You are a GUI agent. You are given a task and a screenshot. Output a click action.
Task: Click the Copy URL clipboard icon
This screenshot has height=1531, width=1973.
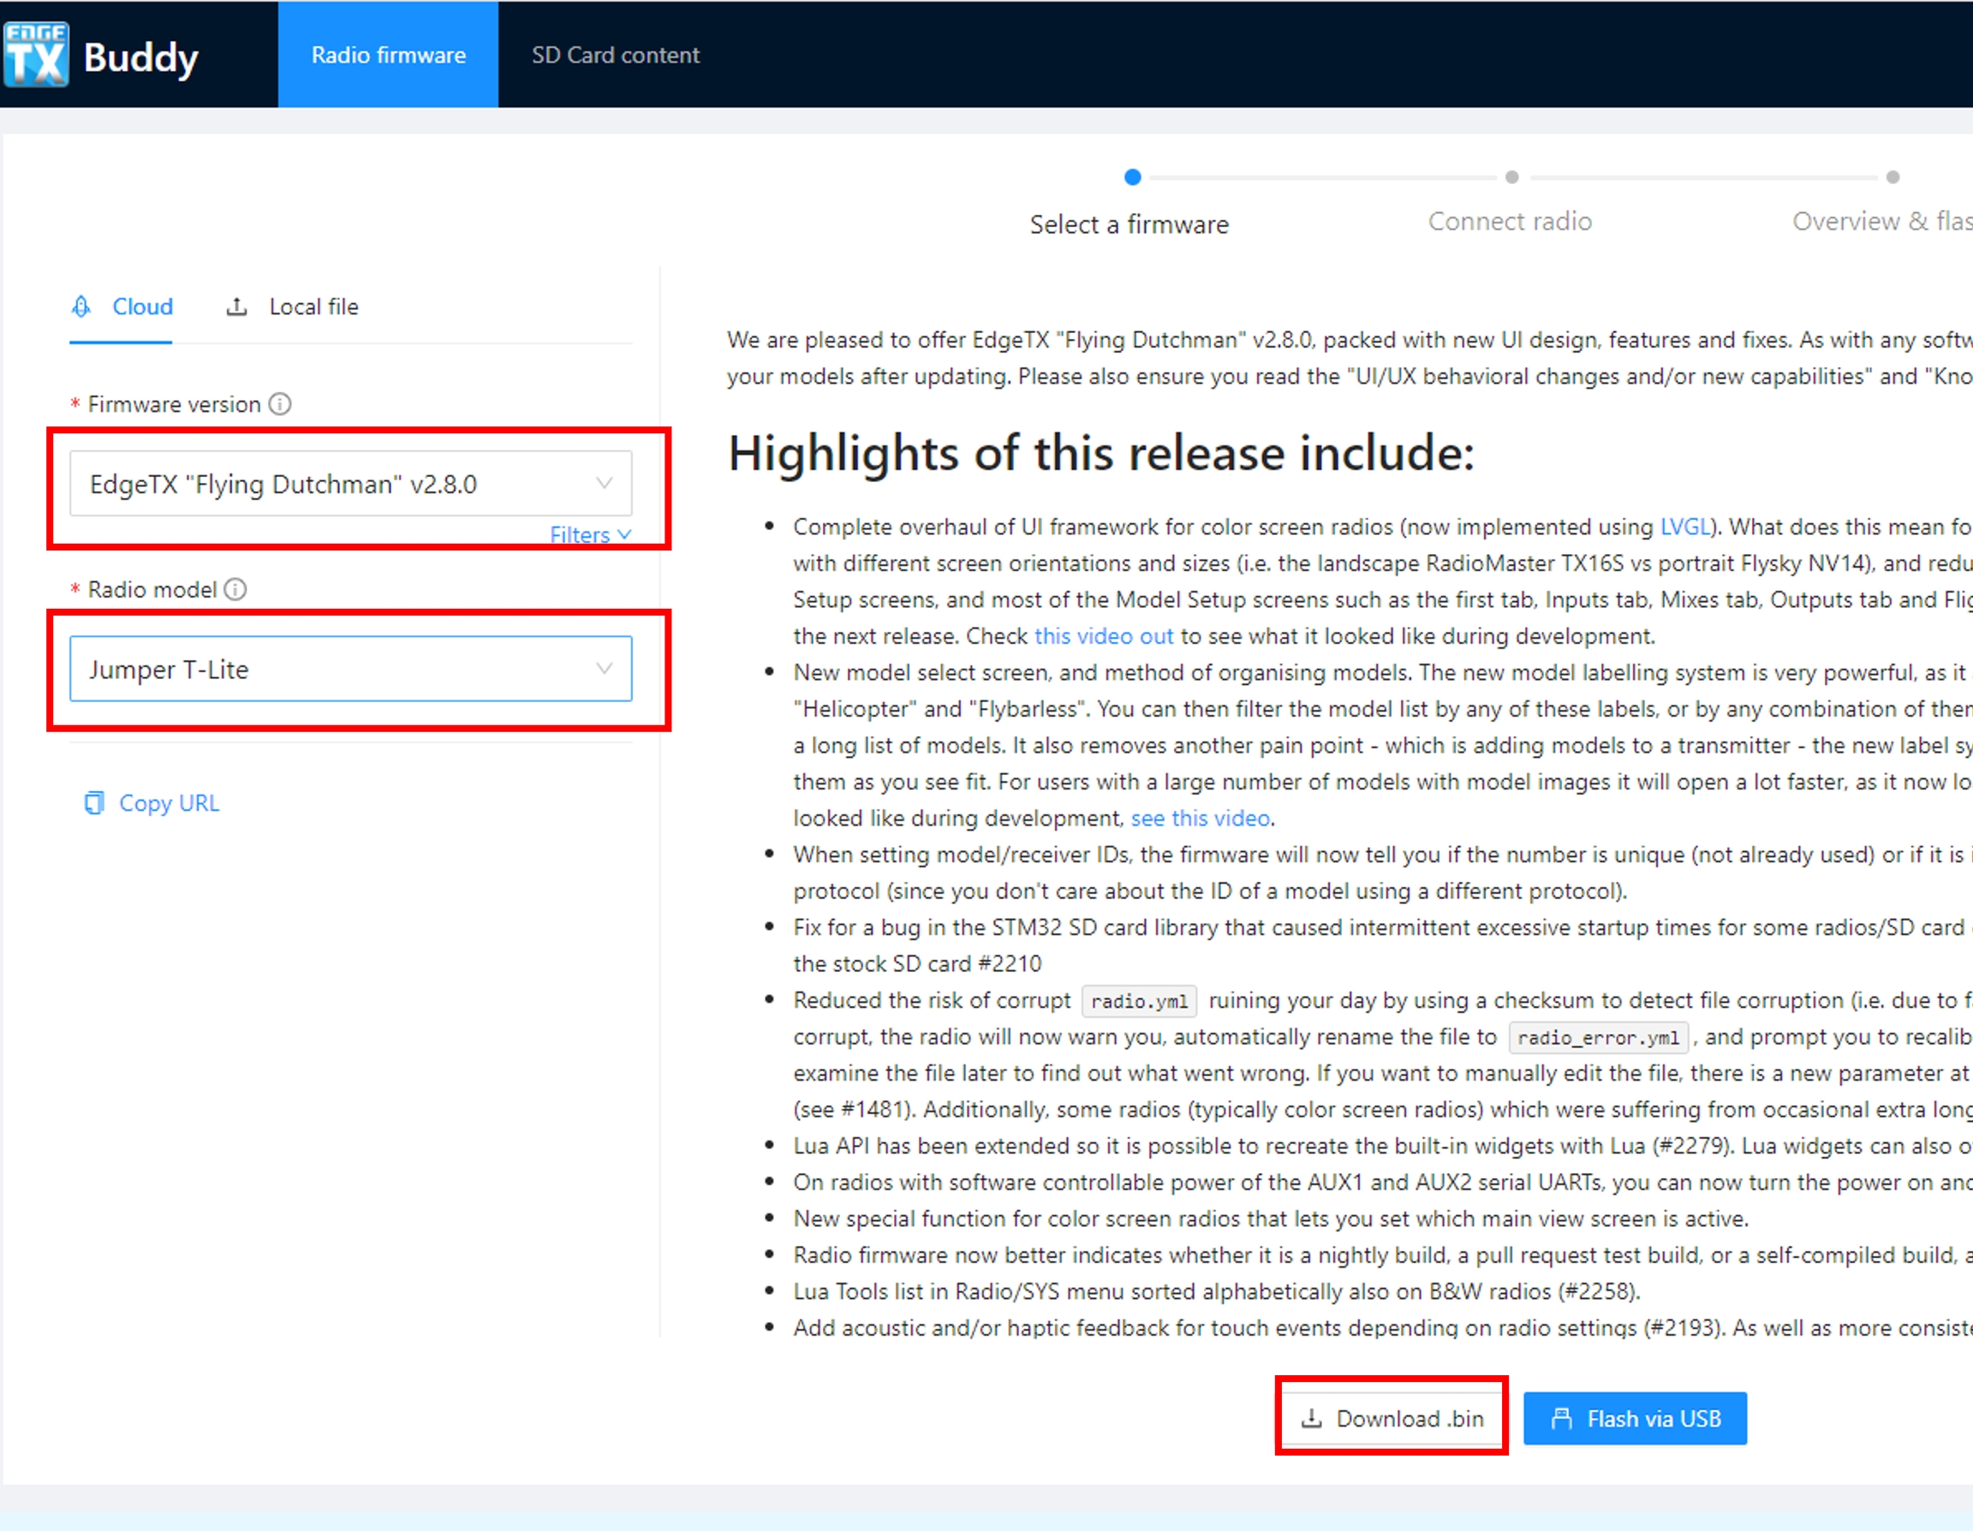94,803
